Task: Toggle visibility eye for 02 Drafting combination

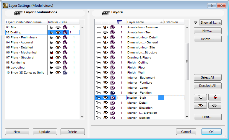Action: 58,32
